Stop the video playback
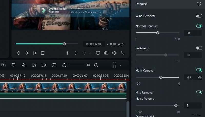The image size is (205, 117). pos(43,53)
